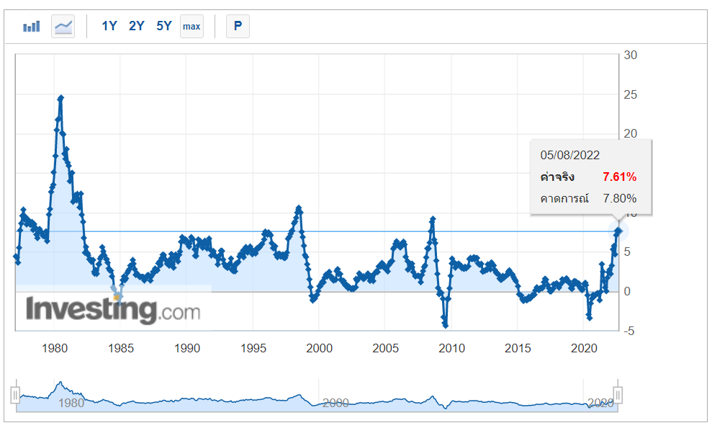Select the peak data point near 1998
This screenshot has width=712, height=428.
click(x=299, y=208)
